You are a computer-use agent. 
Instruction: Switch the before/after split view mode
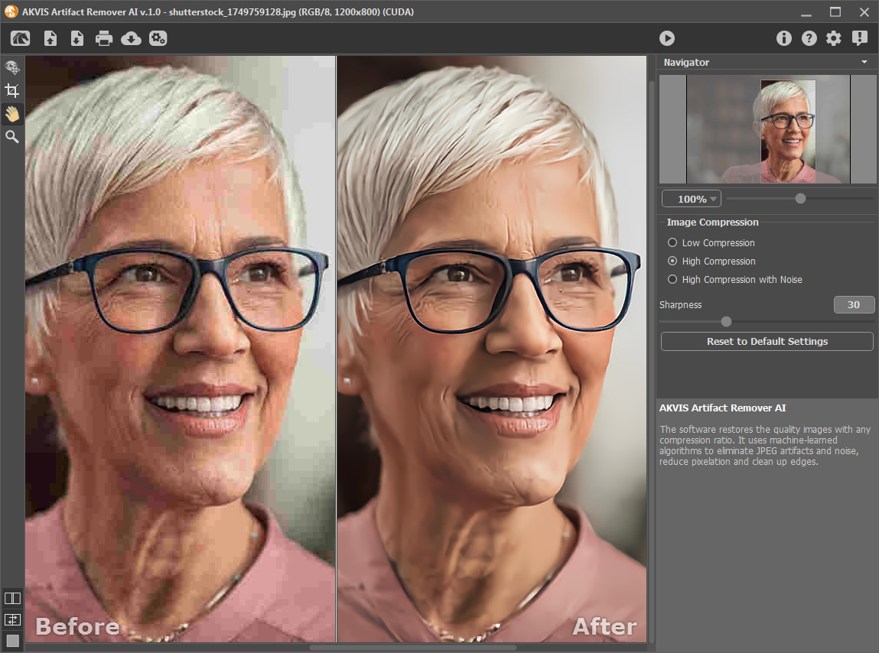[x=12, y=598]
